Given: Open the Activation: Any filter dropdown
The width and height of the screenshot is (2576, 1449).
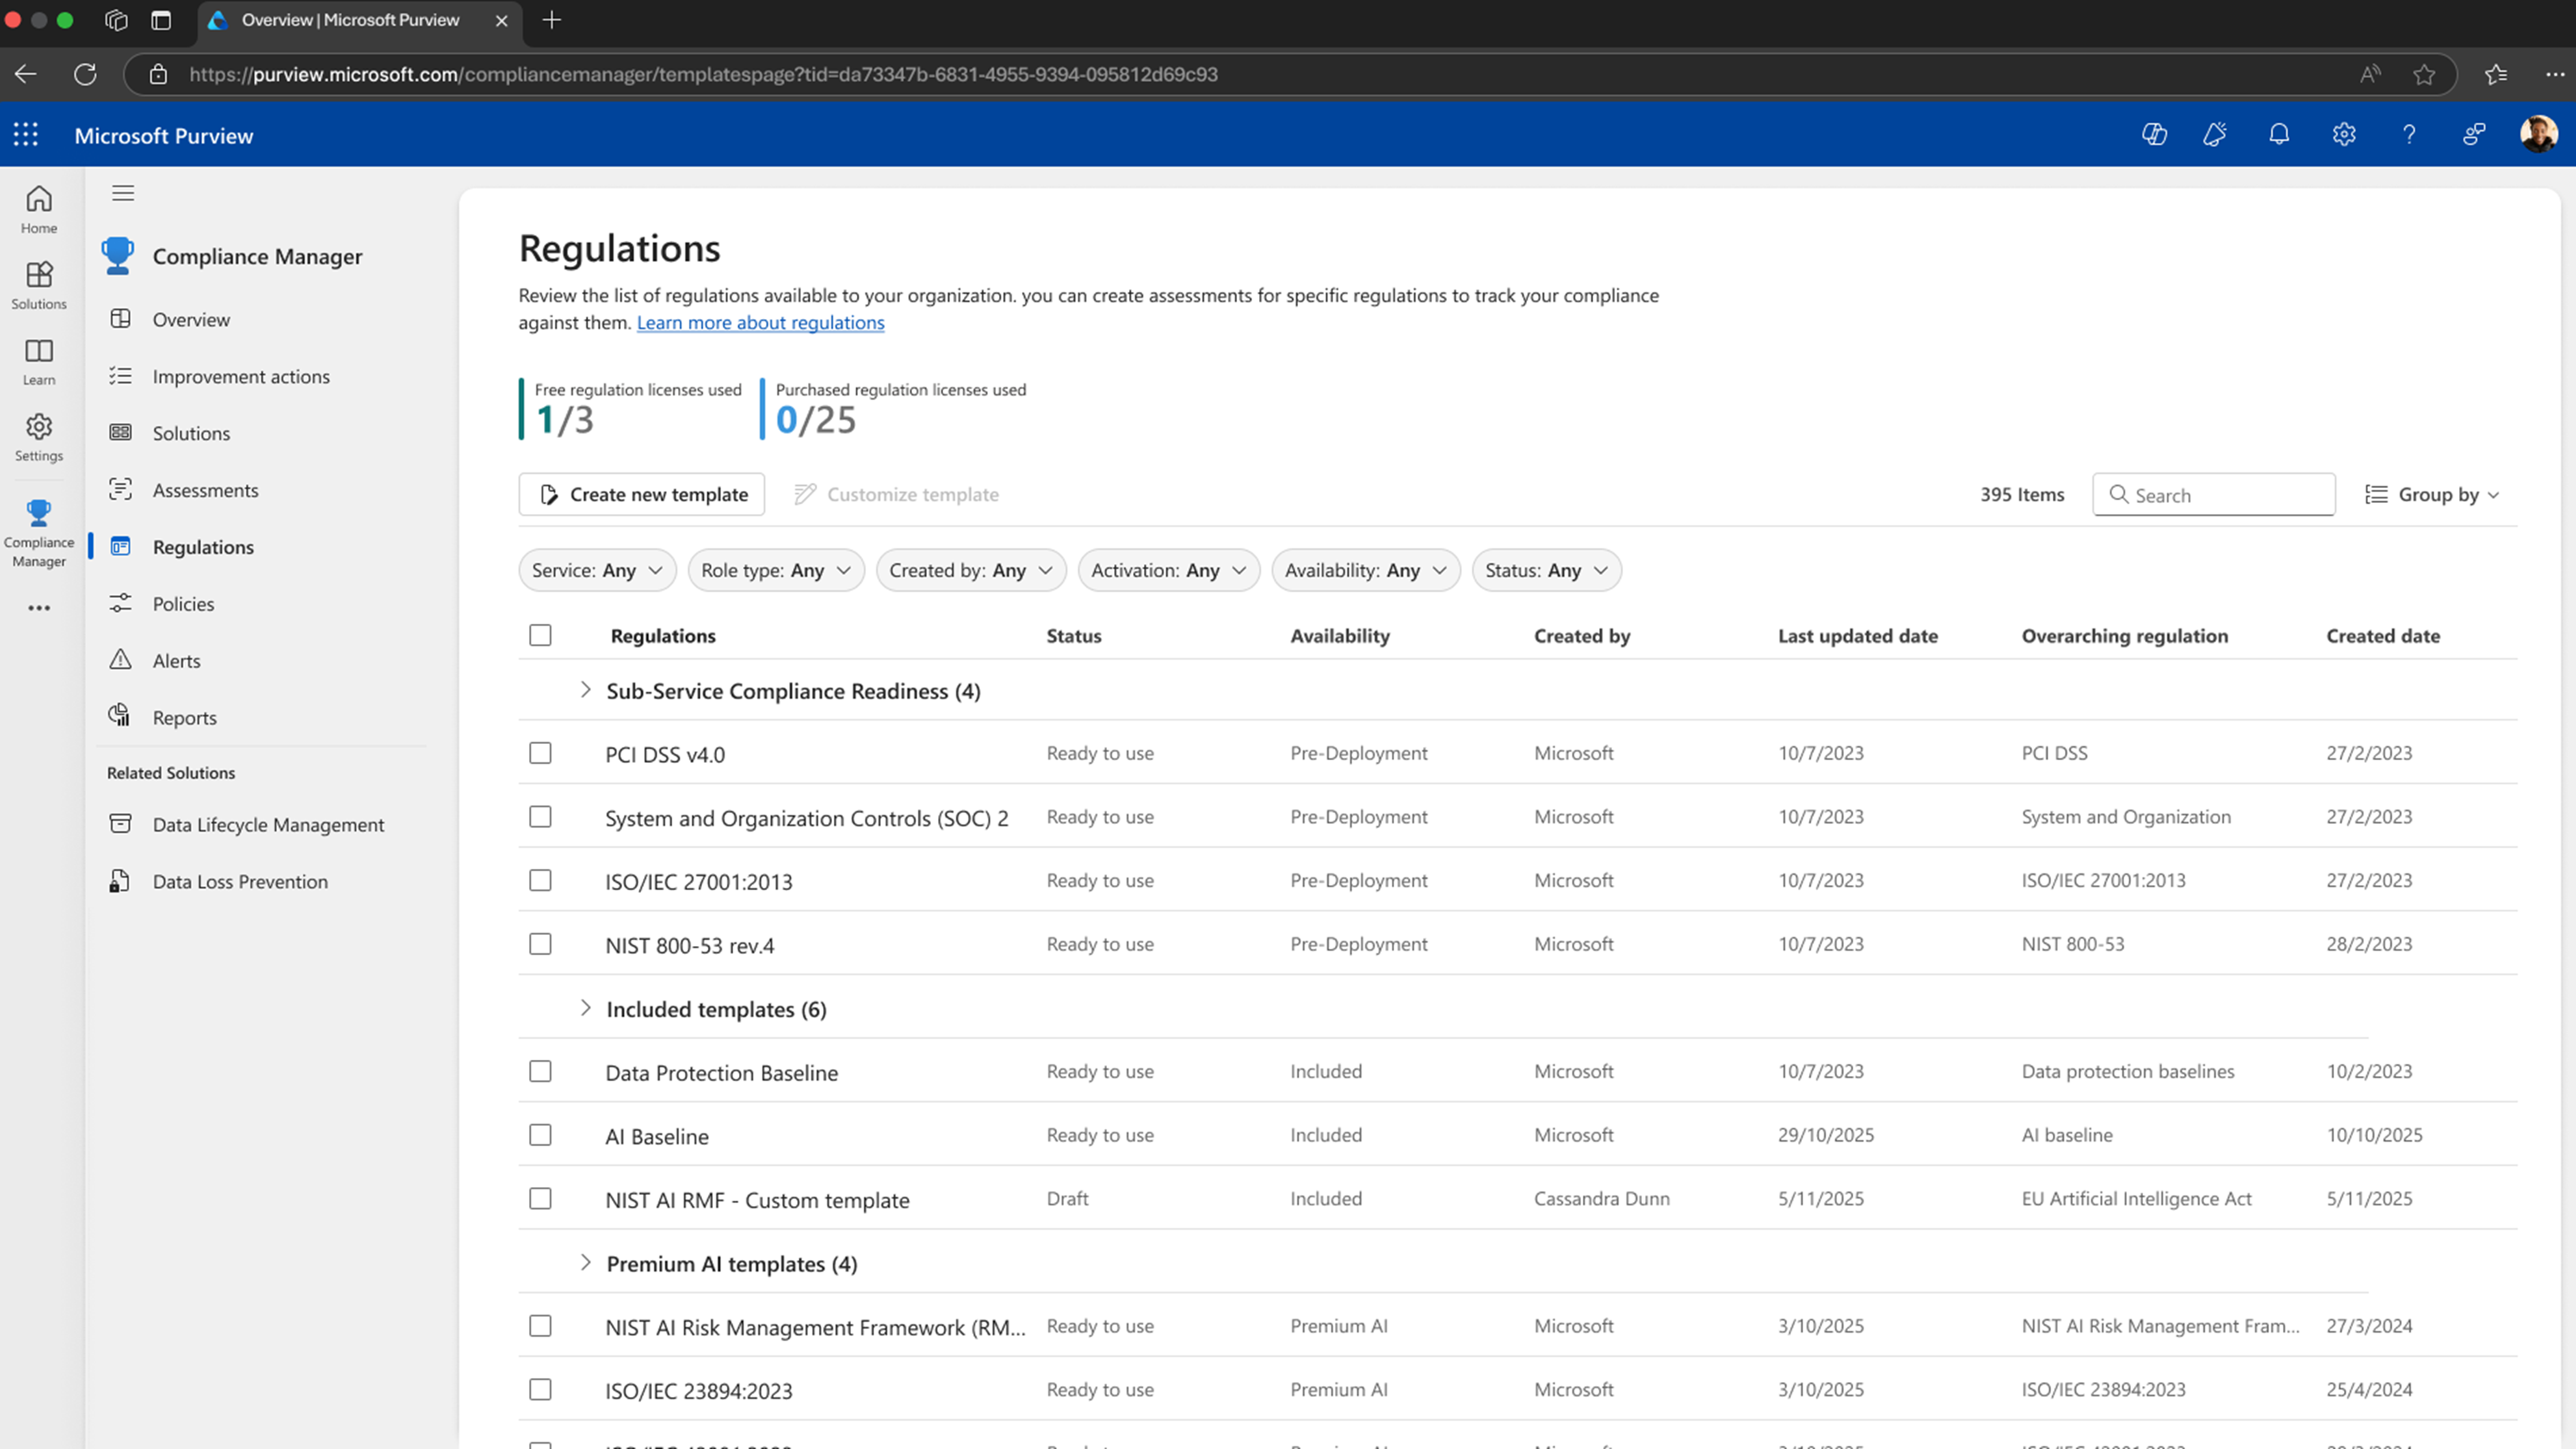Looking at the screenshot, I should pyautogui.click(x=1169, y=570).
